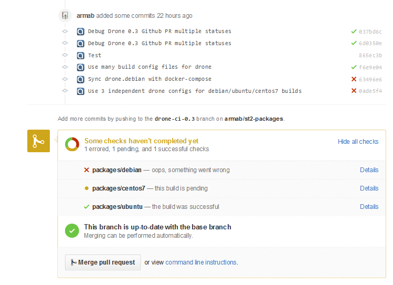Click 'packages/centos7' check name
This screenshot has width=393, height=285.
click(x=119, y=188)
